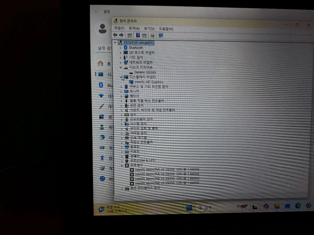The image size is (314, 235).
Task: Select 소프트웨어 장치 in the device tree
Action: [141, 119]
